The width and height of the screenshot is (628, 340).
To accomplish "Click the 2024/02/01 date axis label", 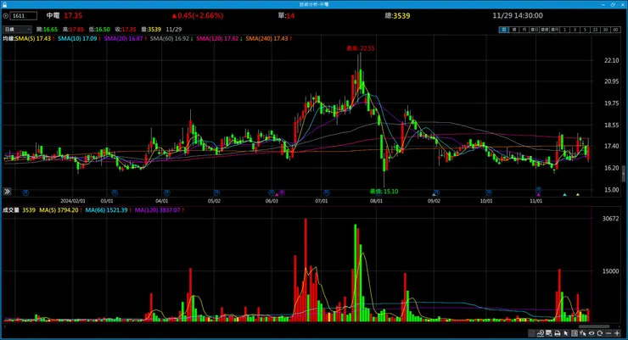I will point(73,201).
